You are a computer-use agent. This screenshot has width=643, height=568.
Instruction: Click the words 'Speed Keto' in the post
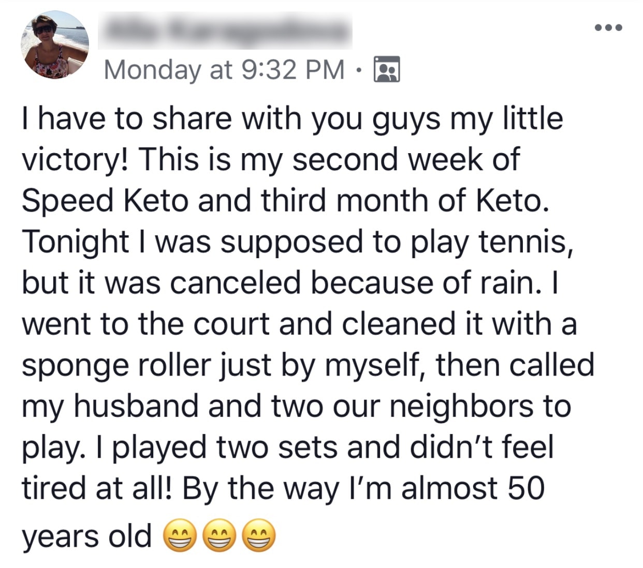105,201
